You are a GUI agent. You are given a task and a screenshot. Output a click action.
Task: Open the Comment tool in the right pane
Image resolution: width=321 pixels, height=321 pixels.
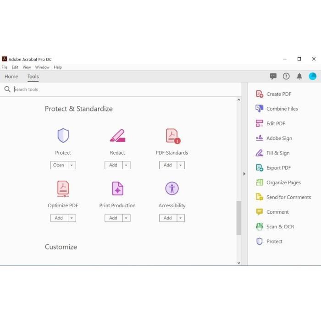point(272,212)
